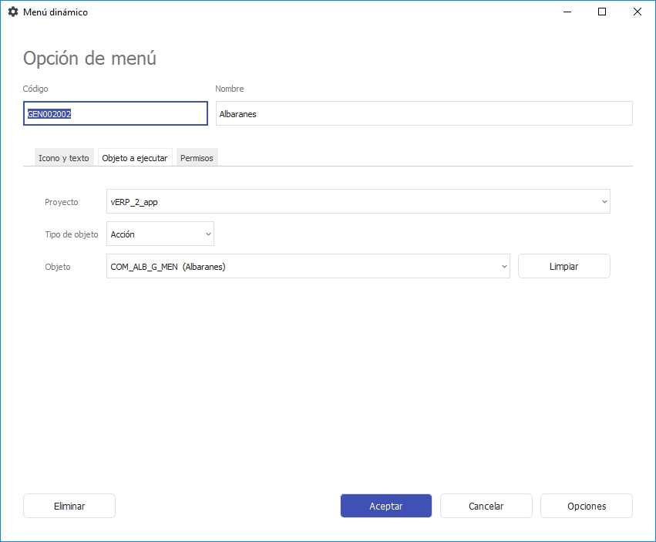Close the Menú dinámico window
The width and height of the screenshot is (656, 542).
637,12
